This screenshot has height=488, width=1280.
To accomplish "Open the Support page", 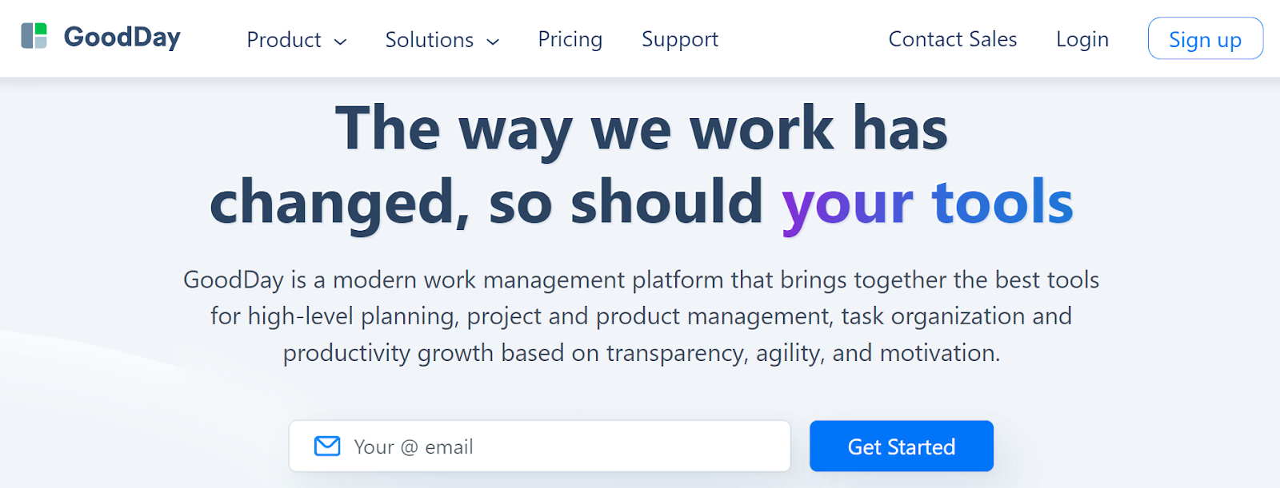I will tap(680, 39).
